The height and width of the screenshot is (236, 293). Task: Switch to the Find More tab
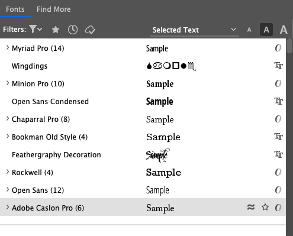pyautogui.click(x=54, y=9)
